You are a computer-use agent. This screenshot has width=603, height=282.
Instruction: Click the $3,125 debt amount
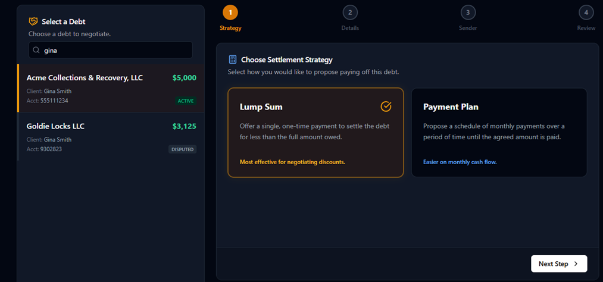tap(184, 126)
